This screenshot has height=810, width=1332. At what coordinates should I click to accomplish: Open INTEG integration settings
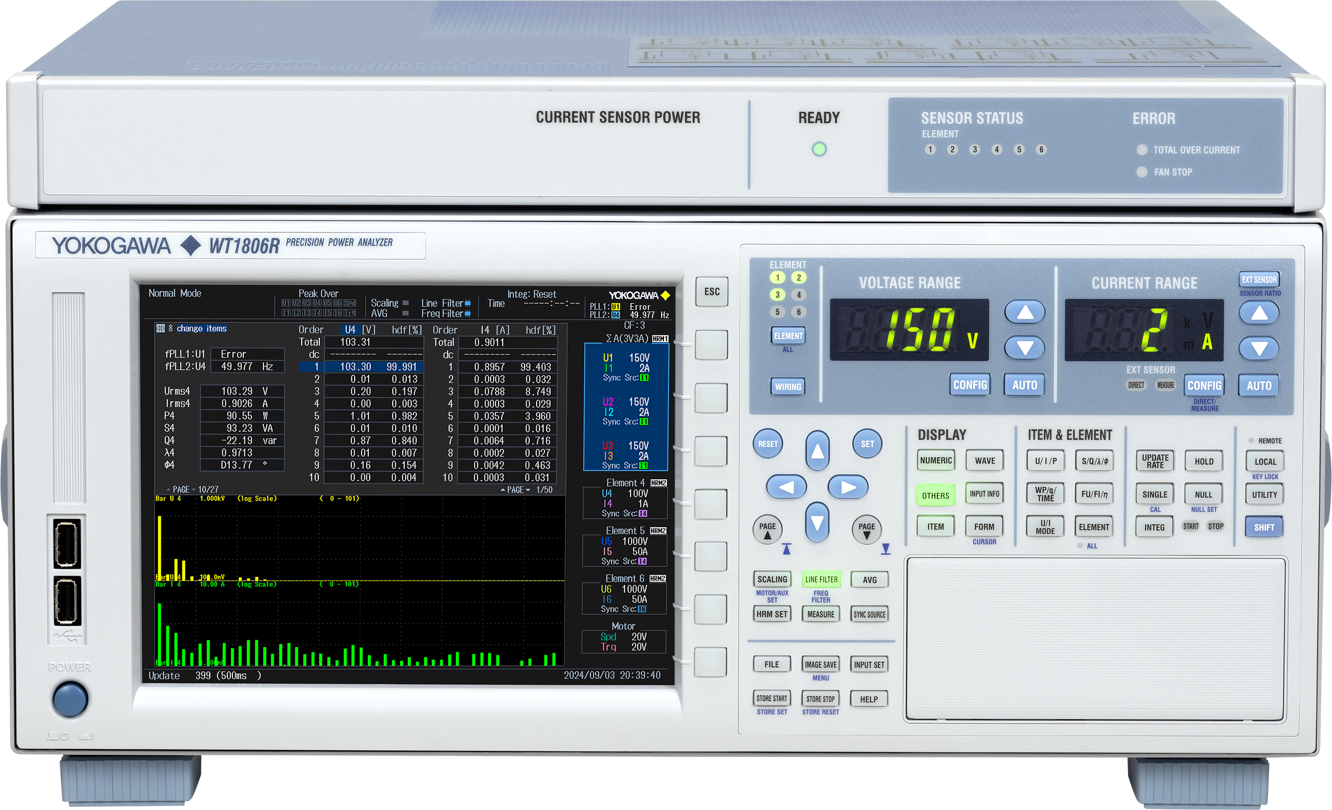pyautogui.click(x=1155, y=528)
